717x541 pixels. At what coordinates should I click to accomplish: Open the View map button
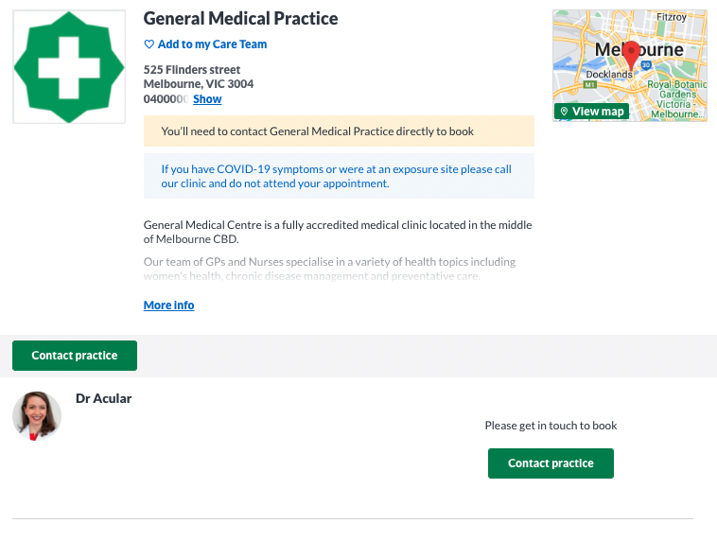click(x=592, y=111)
